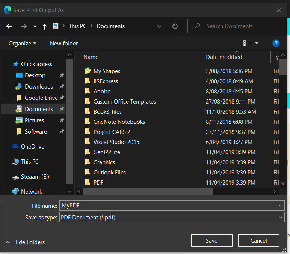The height and width of the screenshot is (254, 290).
Task: Select the Book3_files folder
Action: click(x=108, y=112)
